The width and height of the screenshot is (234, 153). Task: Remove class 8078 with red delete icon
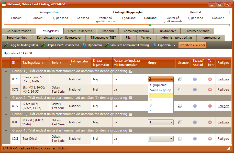[210, 79]
